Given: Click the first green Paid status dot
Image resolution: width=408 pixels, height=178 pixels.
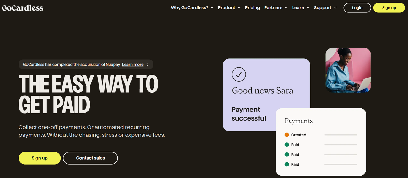Looking at the screenshot, I should click(287, 145).
